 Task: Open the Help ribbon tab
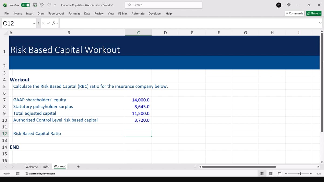[x=169, y=13]
